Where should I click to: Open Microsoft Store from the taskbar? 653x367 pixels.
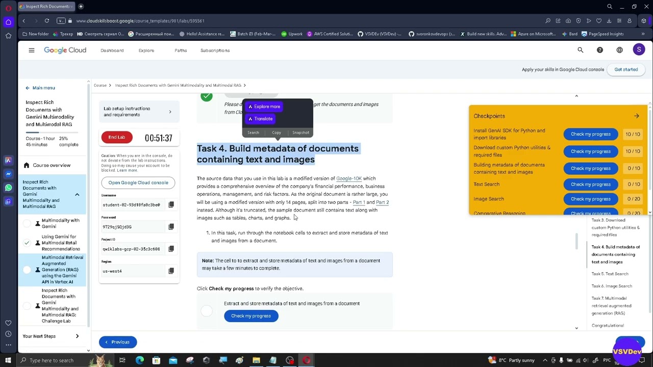(156, 360)
